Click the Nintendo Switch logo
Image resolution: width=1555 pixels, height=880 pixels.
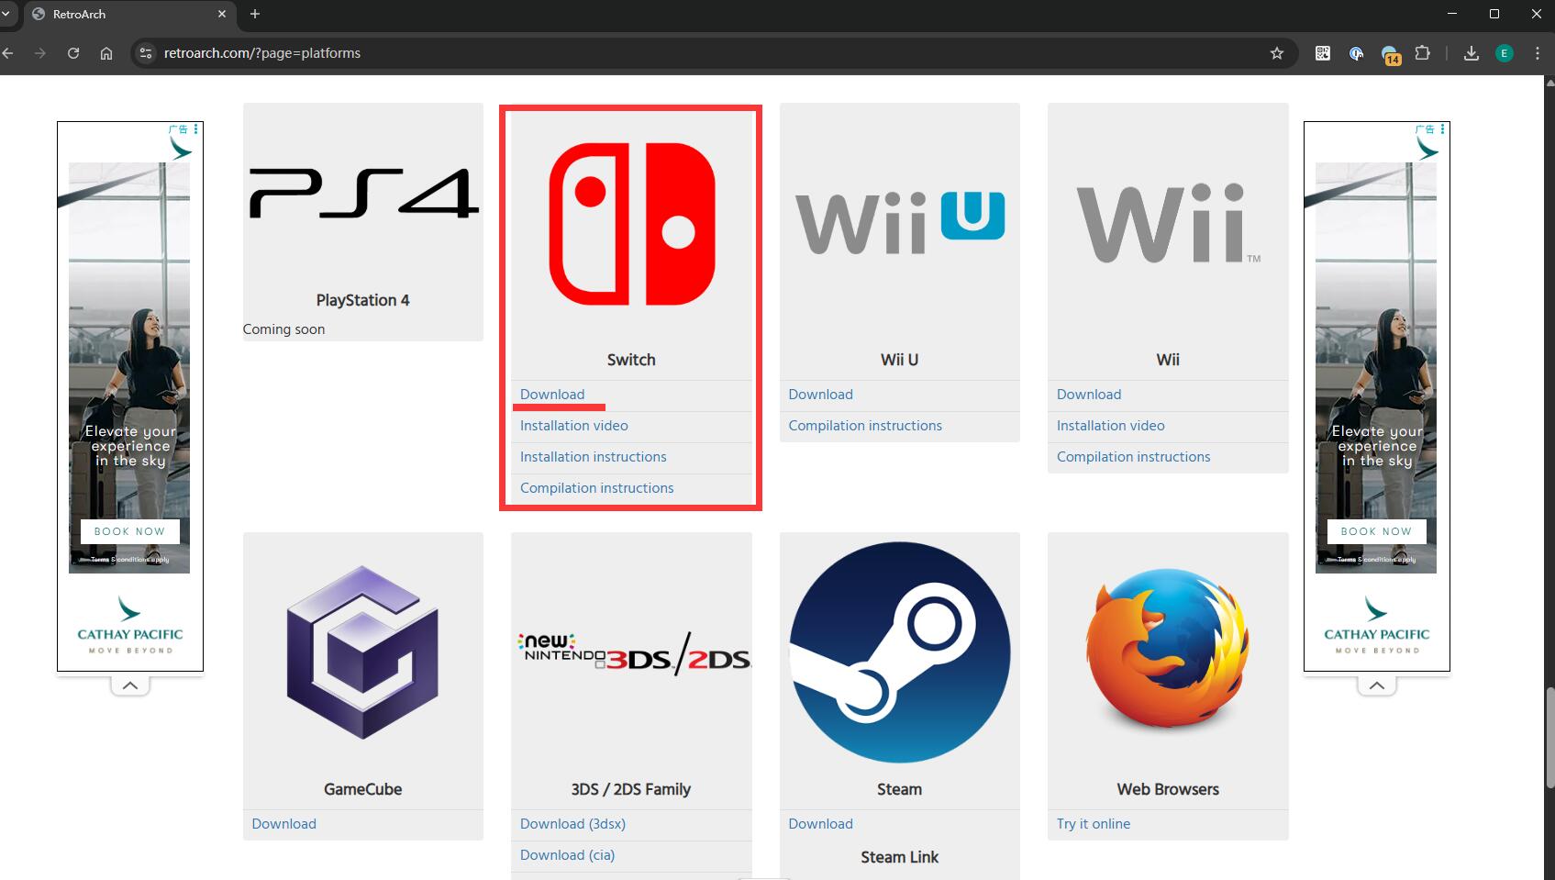631,224
